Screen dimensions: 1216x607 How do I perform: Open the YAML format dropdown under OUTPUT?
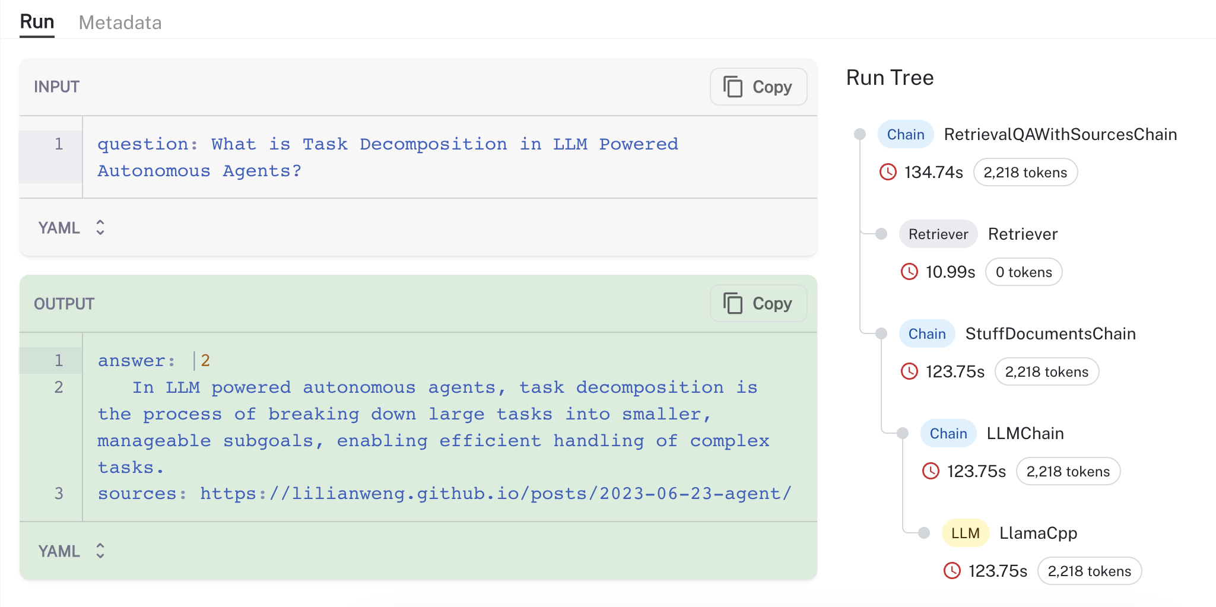[x=71, y=551]
